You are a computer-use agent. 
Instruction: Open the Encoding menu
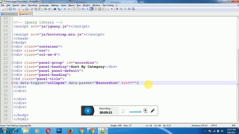[32, 5]
